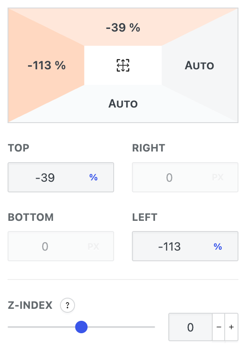Open the Z-Index help question mark
Viewport: 246px width, 351px height.
67,305
